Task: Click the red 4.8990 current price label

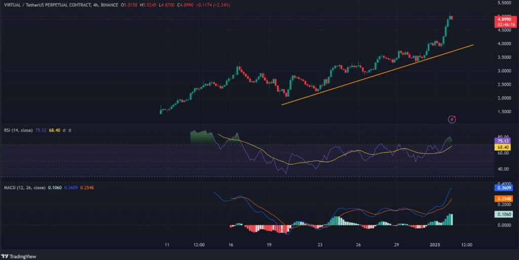Action: pos(504,20)
